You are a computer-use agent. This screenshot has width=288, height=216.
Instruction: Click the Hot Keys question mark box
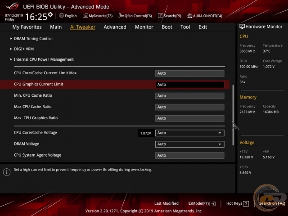[246, 203]
